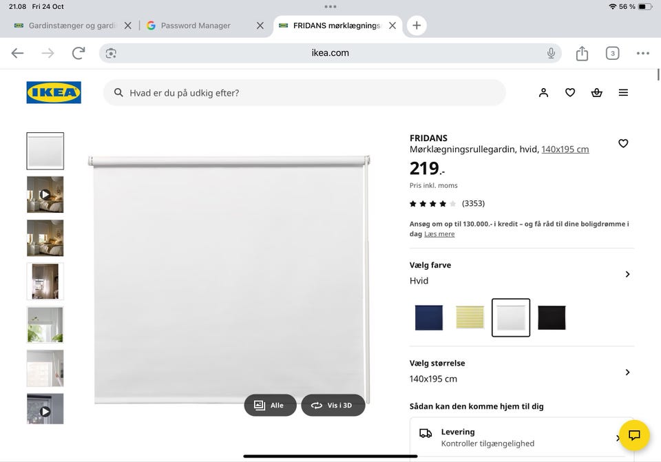This screenshot has height=462, width=661.
Task: Open the IKEA shopping basket icon
Action: (596, 93)
